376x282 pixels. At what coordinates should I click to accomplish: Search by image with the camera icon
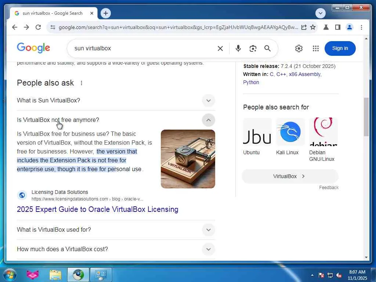click(x=253, y=48)
